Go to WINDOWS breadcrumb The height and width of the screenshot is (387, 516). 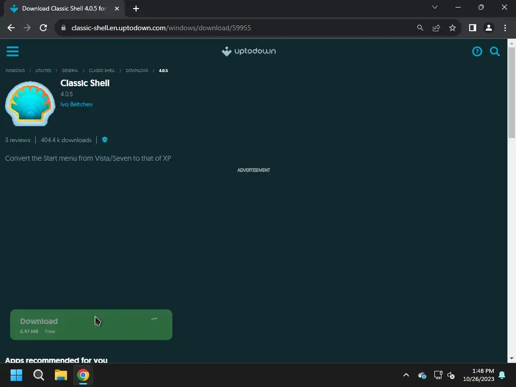click(15, 71)
